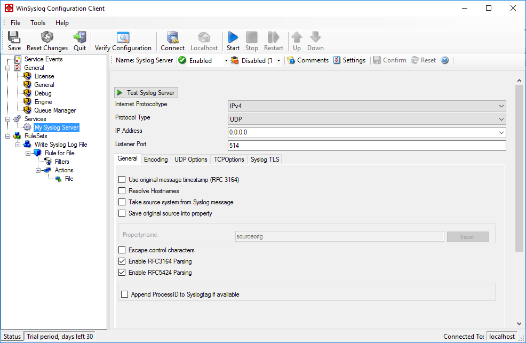Click the Test Syslog Server button
This screenshot has width=526, height=343.
pyautogui.click(x=146, y=93)
